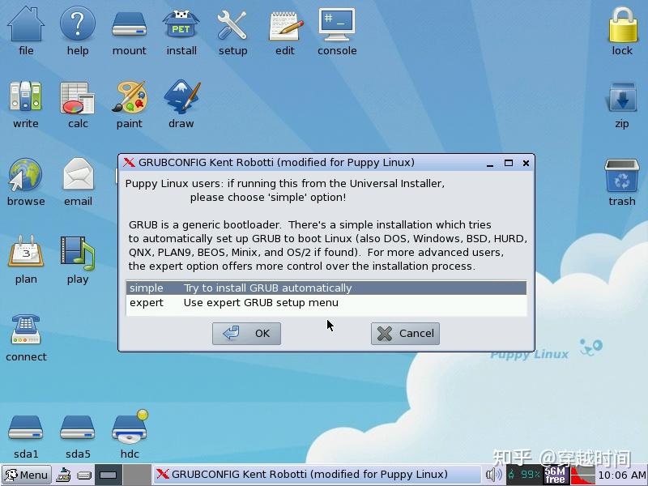
Task: Open the PET package installer
Action: (x=181, y=26)
